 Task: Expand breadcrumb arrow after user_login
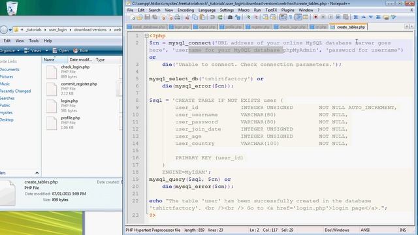[71, 30]
